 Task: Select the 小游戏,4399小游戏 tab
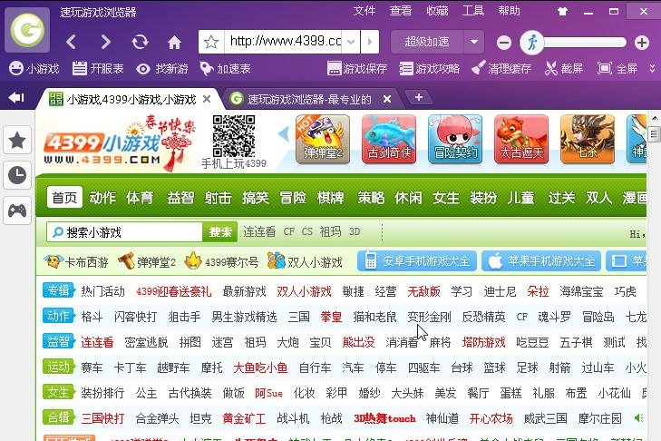coord(131,99)
